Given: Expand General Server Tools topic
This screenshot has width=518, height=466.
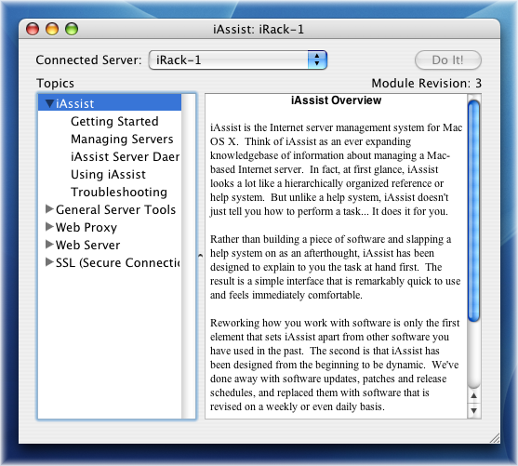Looking at the screenshot, I should tap(49, 209).
